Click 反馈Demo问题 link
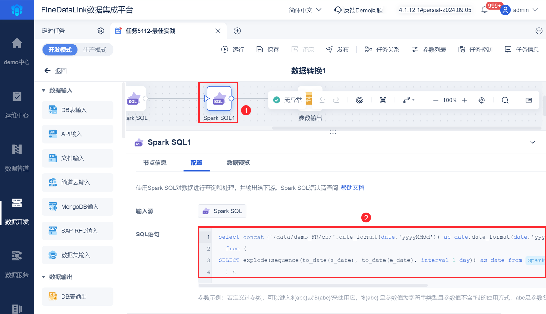Viewport: 546px width, 314px height. 358,10
